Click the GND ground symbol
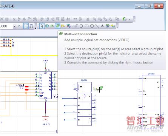The height and width of the screenshot is (136, 168). tap(46, 118)
